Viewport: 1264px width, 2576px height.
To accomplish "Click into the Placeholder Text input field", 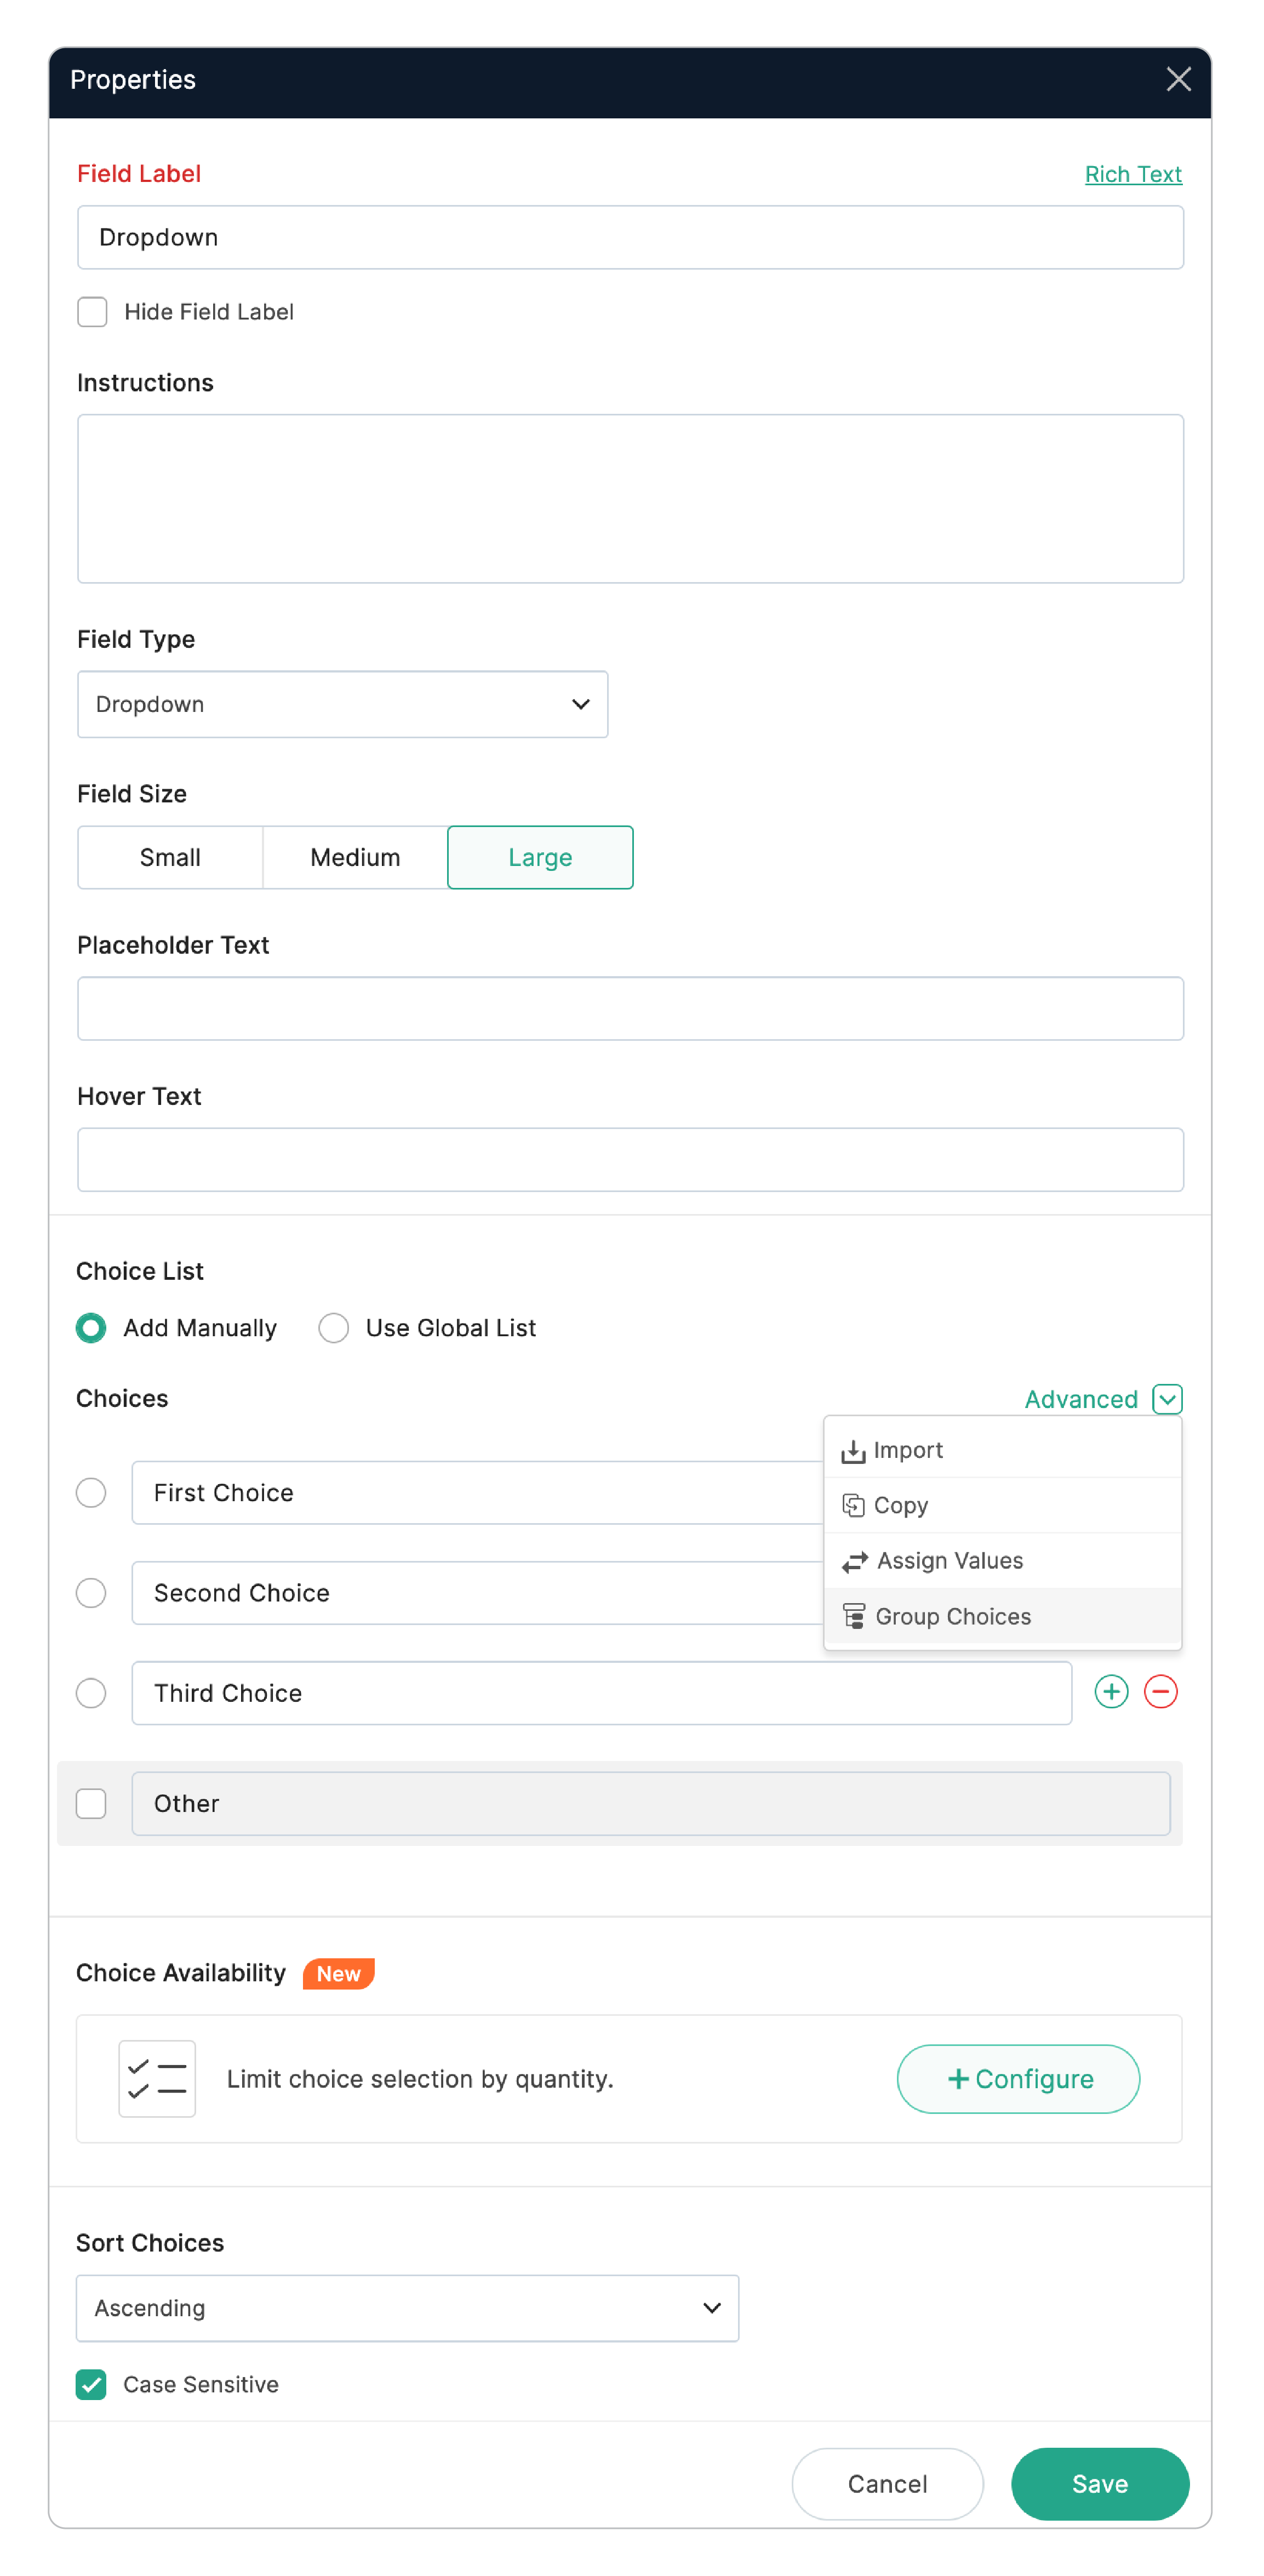I will coord(630,1008).
